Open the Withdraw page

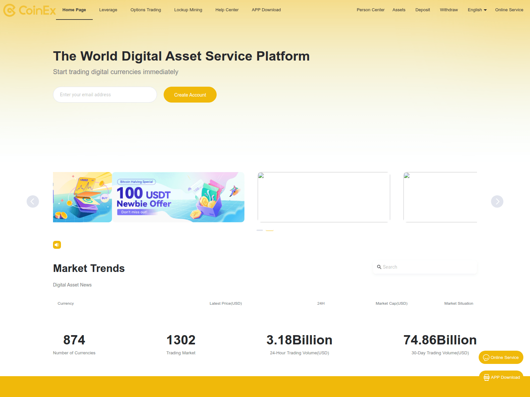click(449, 10)
